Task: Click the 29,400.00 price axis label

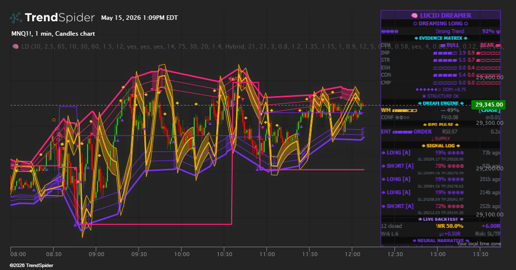Action: [490, 77]
